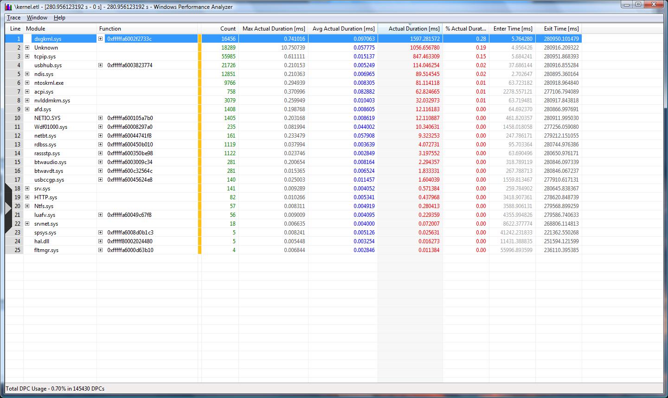Sort by Enter Time [ms] header
The width and height of the screenshot is (668, 398).
click(x=513, y=29)
